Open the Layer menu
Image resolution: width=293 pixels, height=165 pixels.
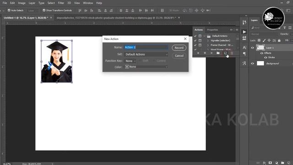pos(32,3)
